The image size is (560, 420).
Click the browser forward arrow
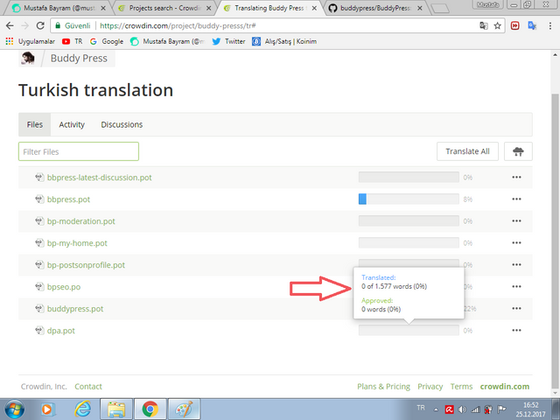coord(24,25)
